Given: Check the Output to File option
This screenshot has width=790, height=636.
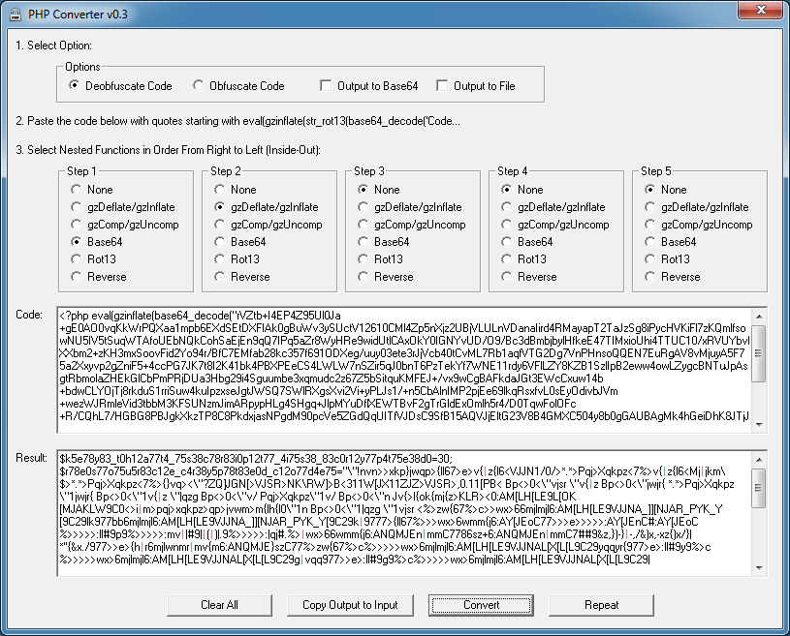Looking at the screenshot, I should [x=443, y=86].
